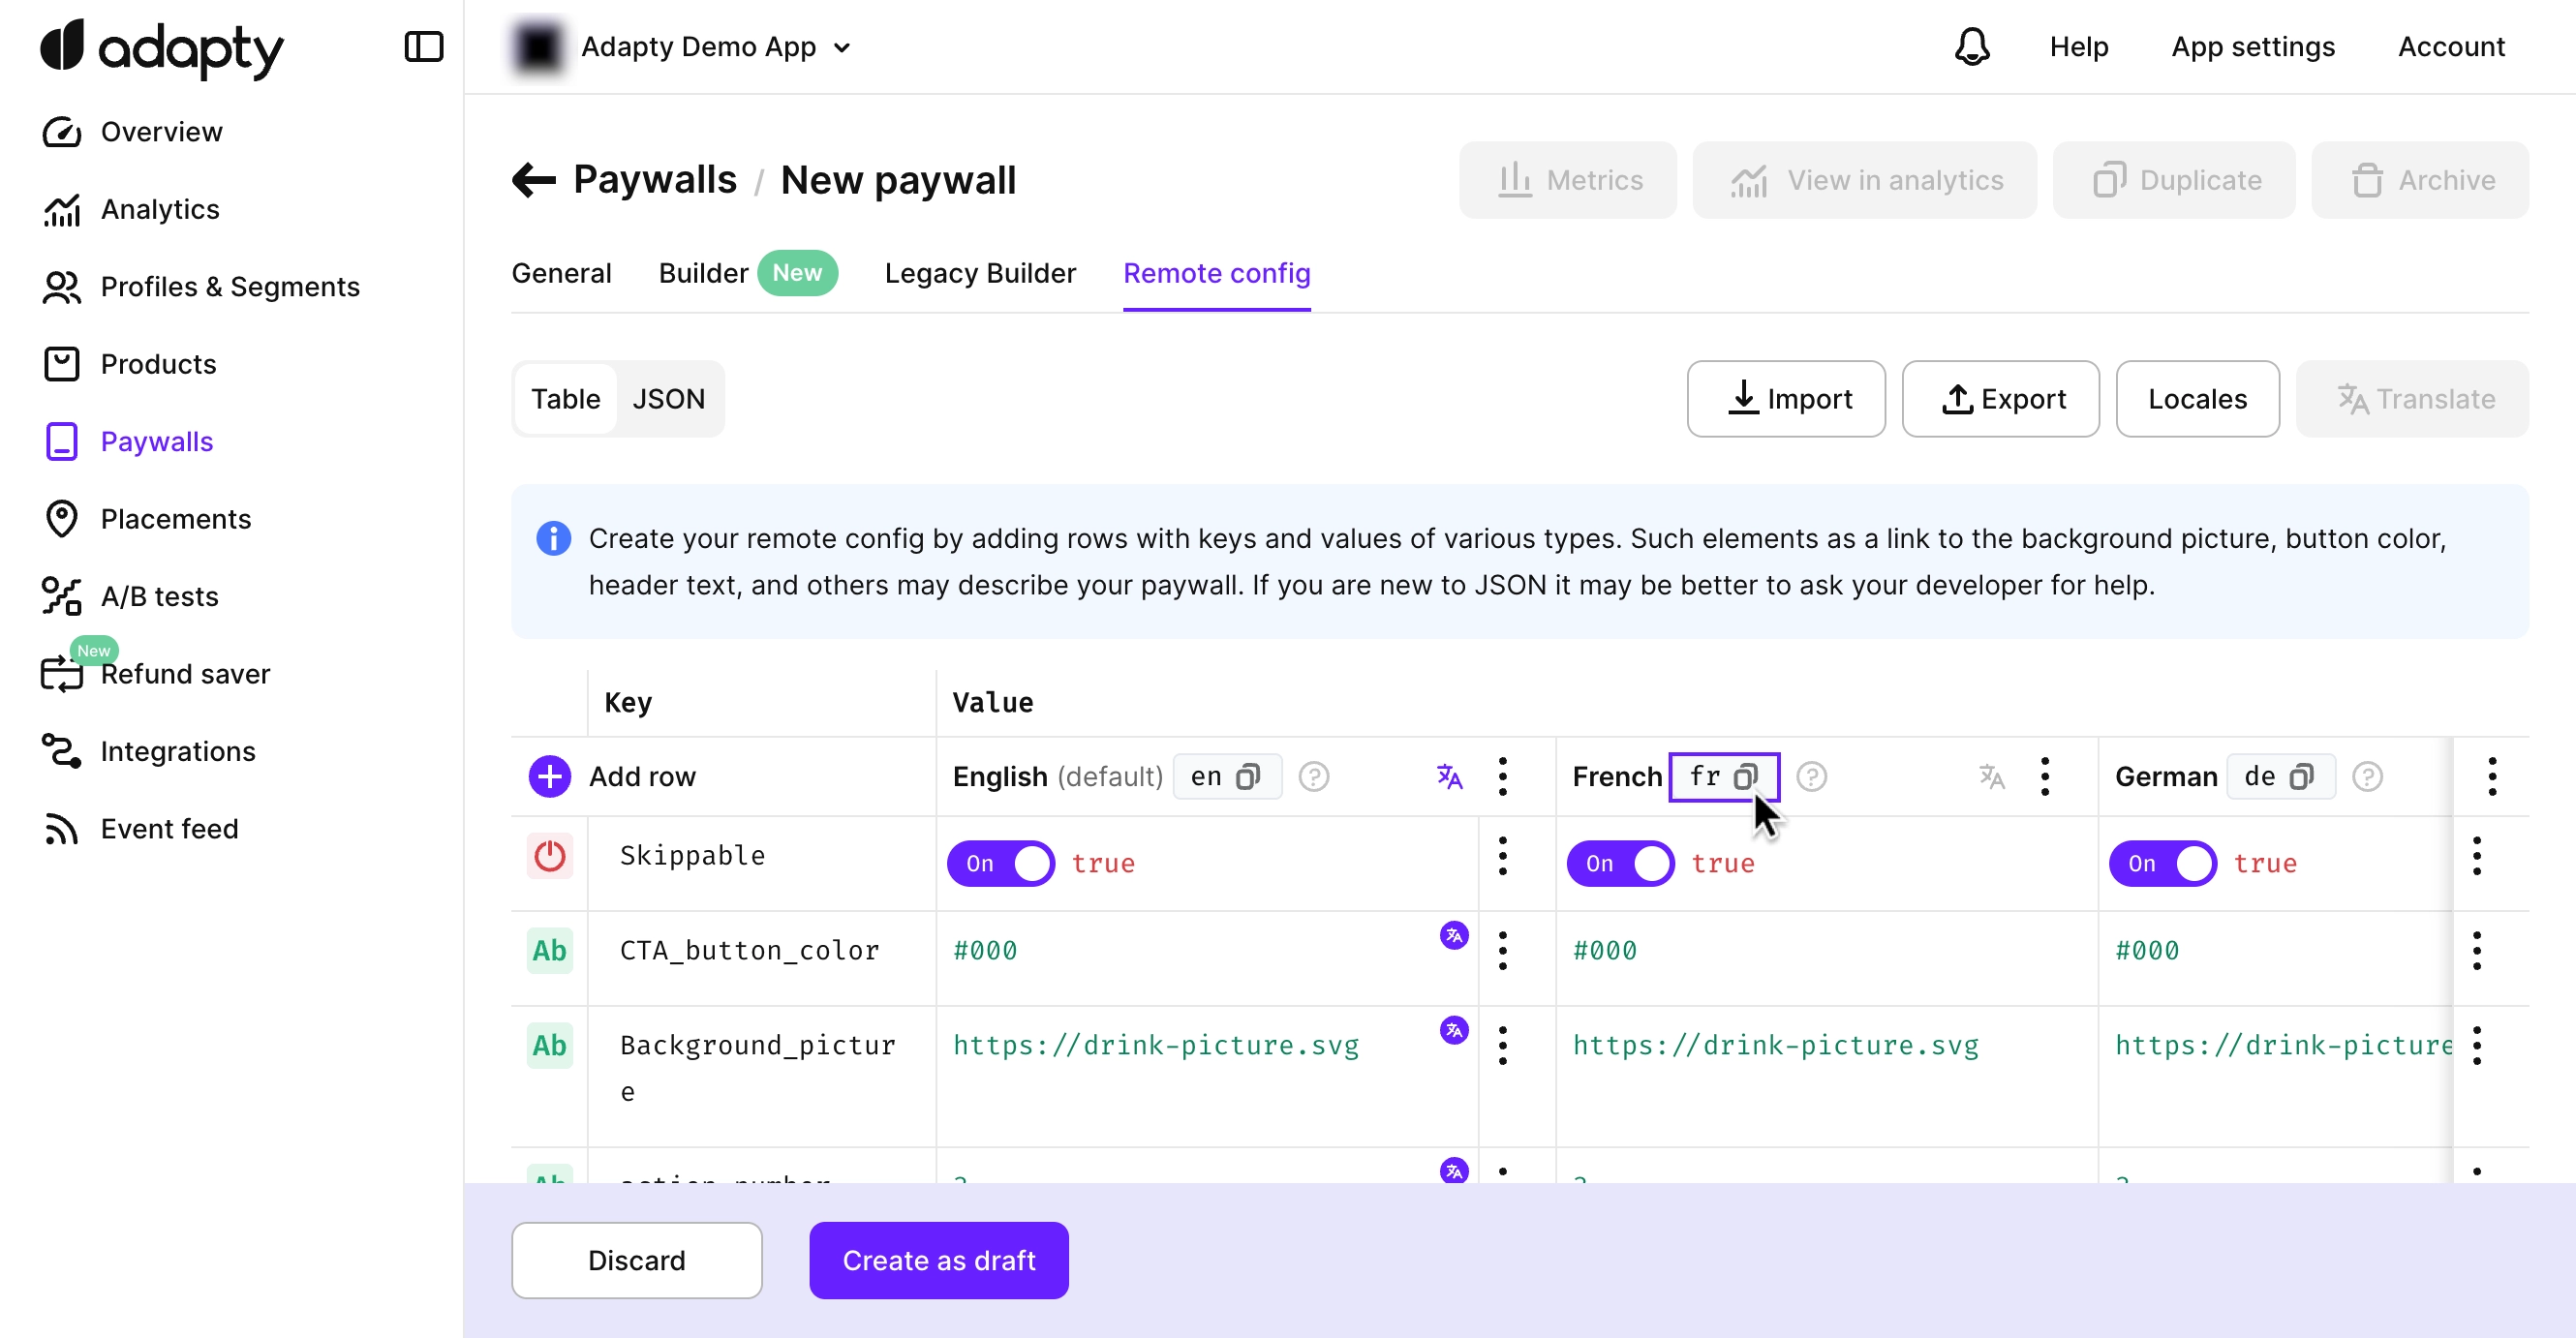Open the Legacy Builder tab
This screenshot has width=2576, height=1338.
click(x=979, y=273)
